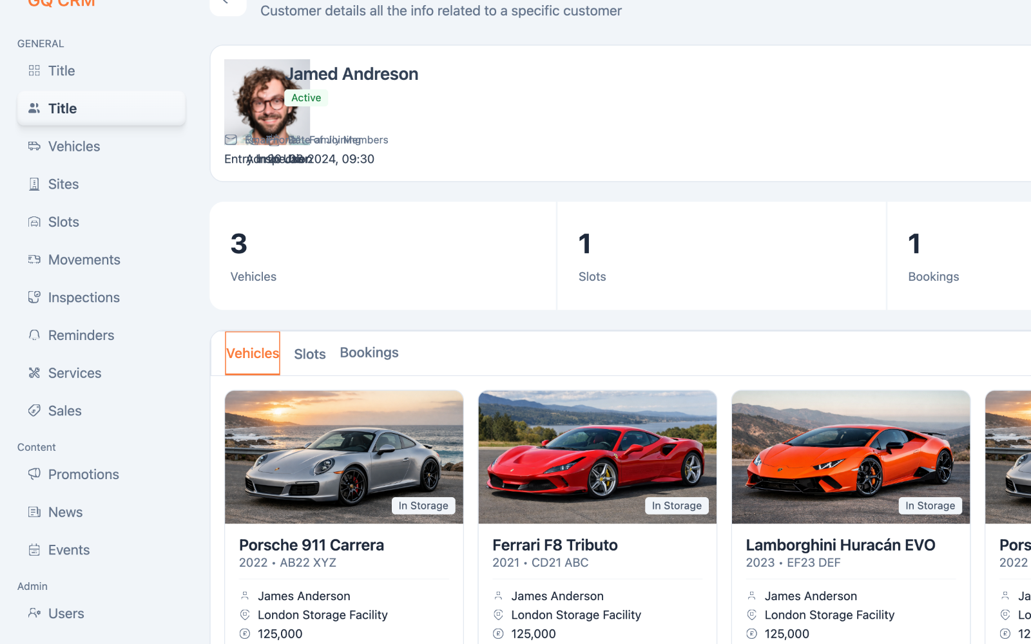
Task: Click the location icon on the Ferrari F8 card
Action: tap(498, 615)
